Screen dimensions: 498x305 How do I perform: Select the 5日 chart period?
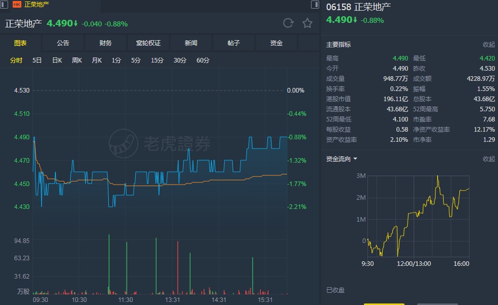(37, 60)
